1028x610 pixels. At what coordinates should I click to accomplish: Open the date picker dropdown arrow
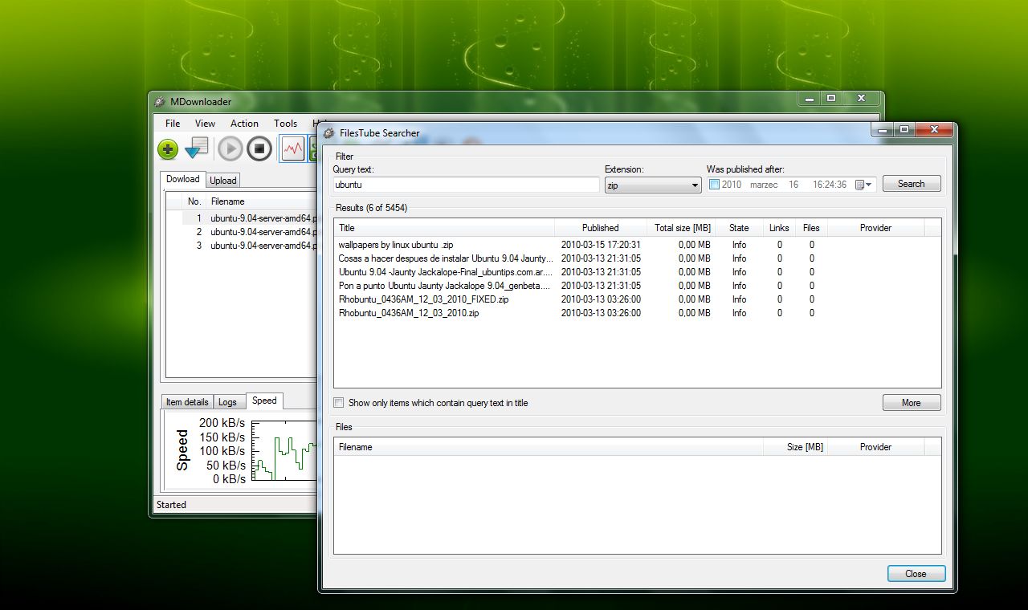coord(869,185)
